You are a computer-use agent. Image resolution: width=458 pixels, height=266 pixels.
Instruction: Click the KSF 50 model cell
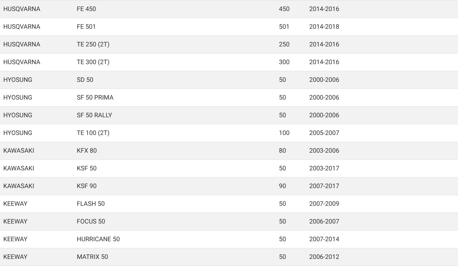pos(87,168)
